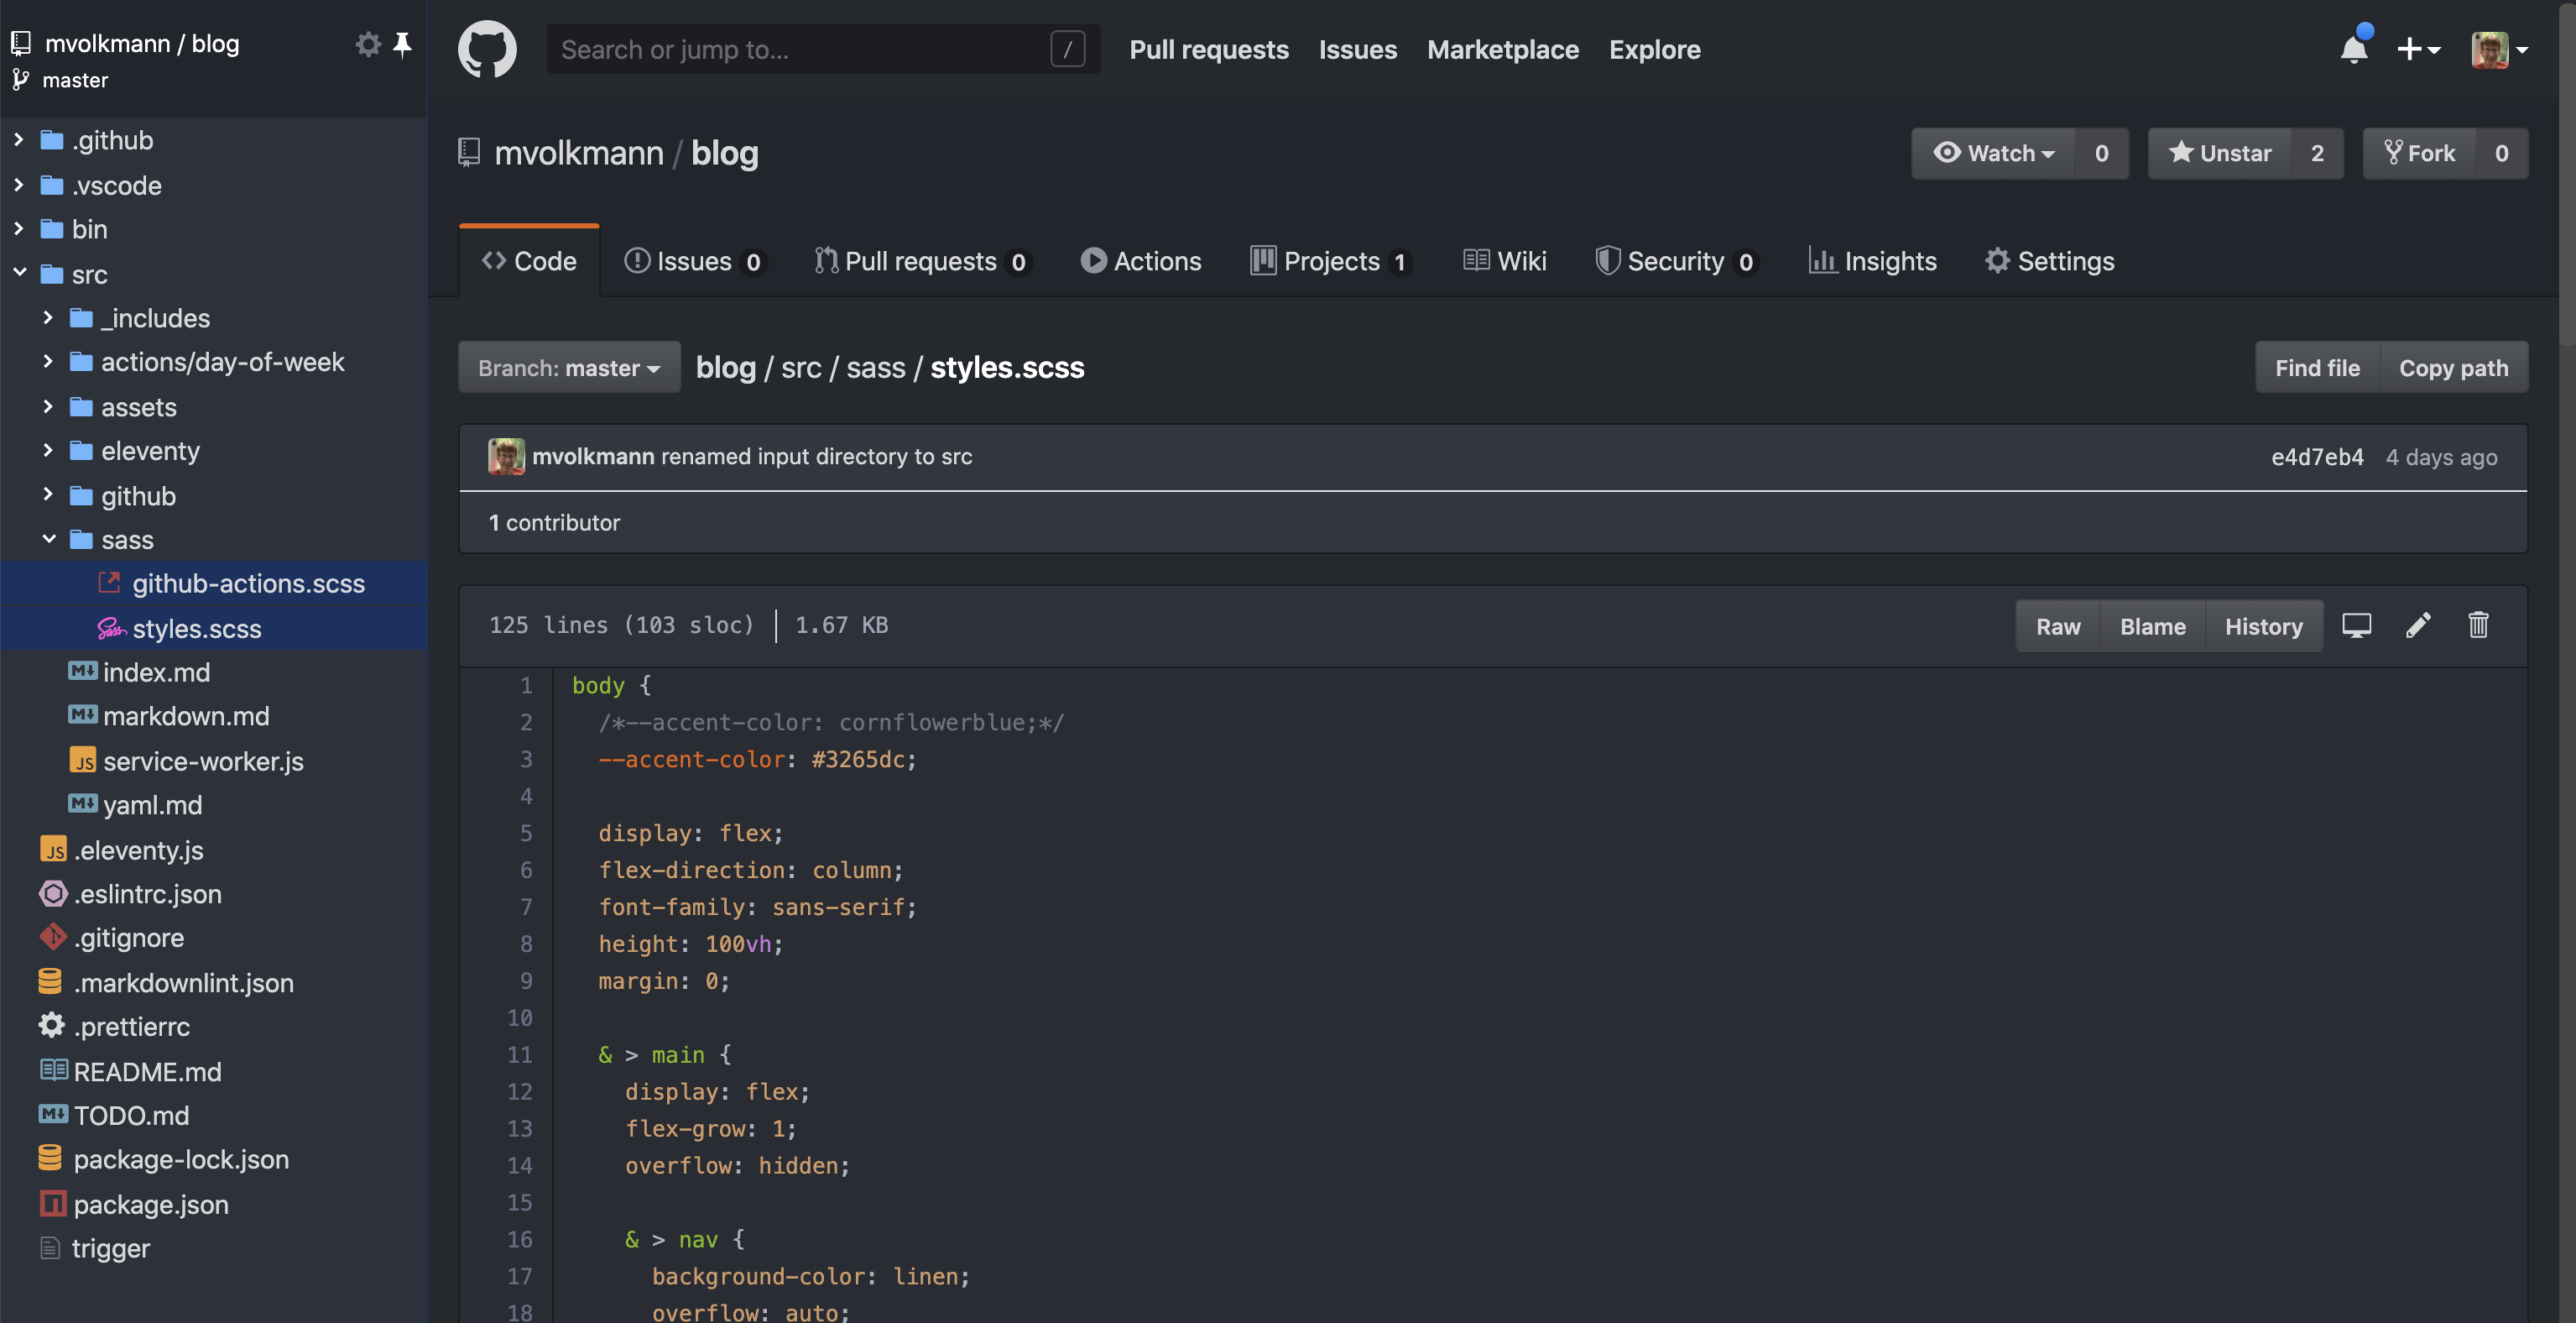
Task: Expand the .github folder
Action: 18,139
